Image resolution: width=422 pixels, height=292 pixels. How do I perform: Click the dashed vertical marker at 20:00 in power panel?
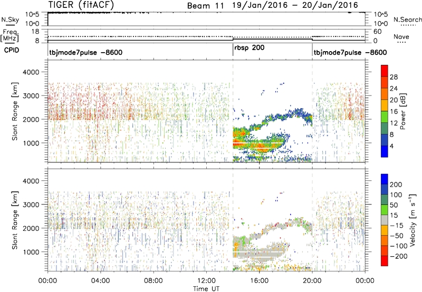(312, 111)
